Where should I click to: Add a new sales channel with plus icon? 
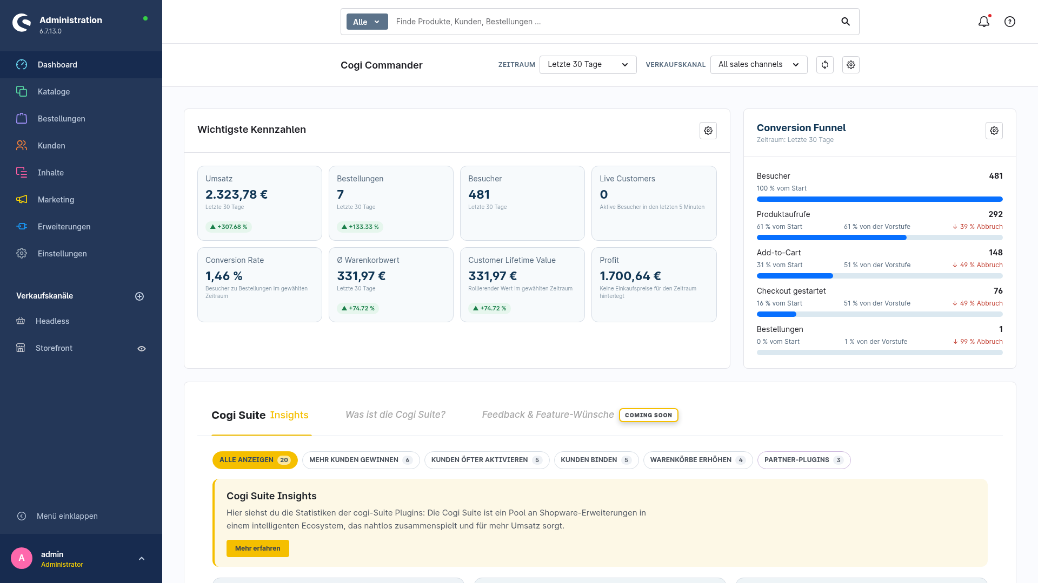[139, 296]
